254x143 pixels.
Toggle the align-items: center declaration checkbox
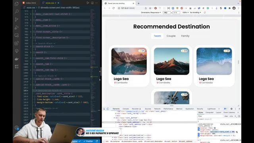[x=199, y=130]
